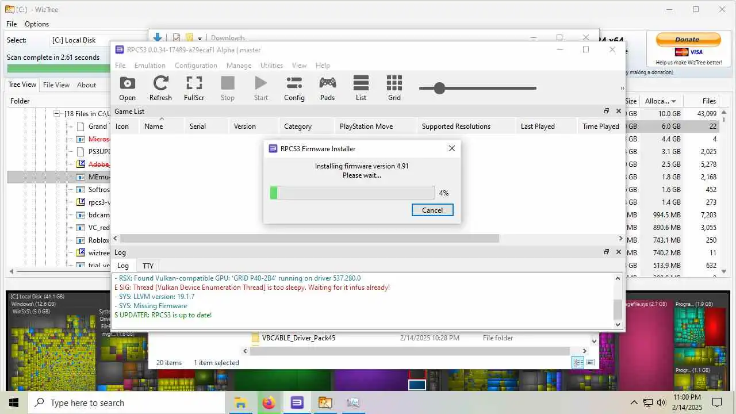Float the Game List panel
736x414 pixels.
click(x=606, y=111)
